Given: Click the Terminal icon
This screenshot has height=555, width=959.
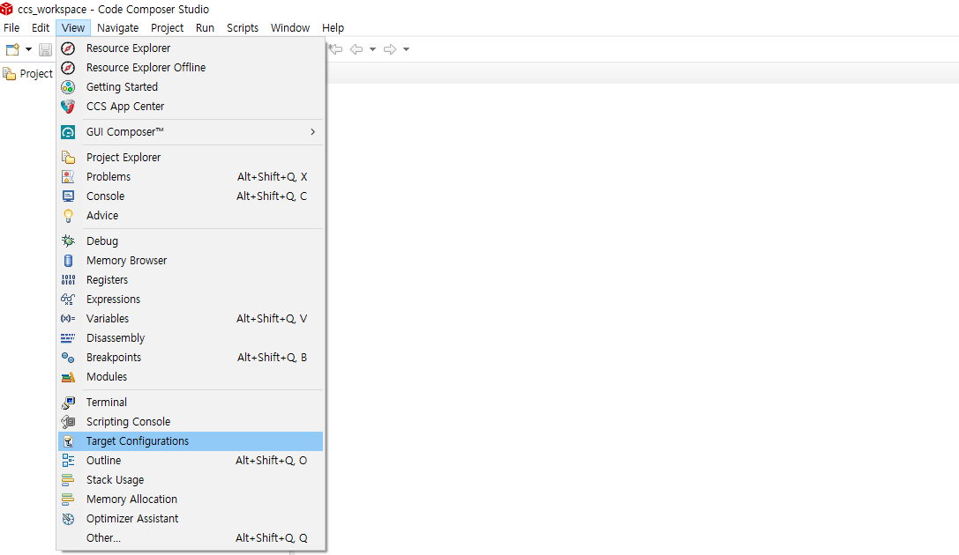Looking at the screenshot, I should tap(68, 403).
